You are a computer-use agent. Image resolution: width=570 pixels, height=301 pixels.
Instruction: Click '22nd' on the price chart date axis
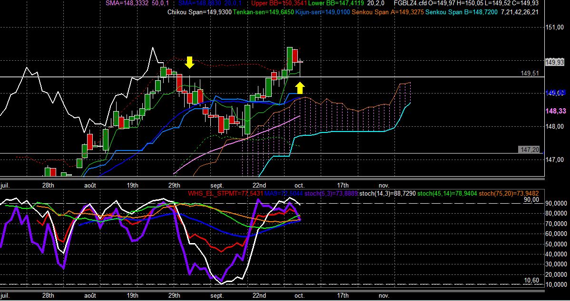click(x=259, y=185)
